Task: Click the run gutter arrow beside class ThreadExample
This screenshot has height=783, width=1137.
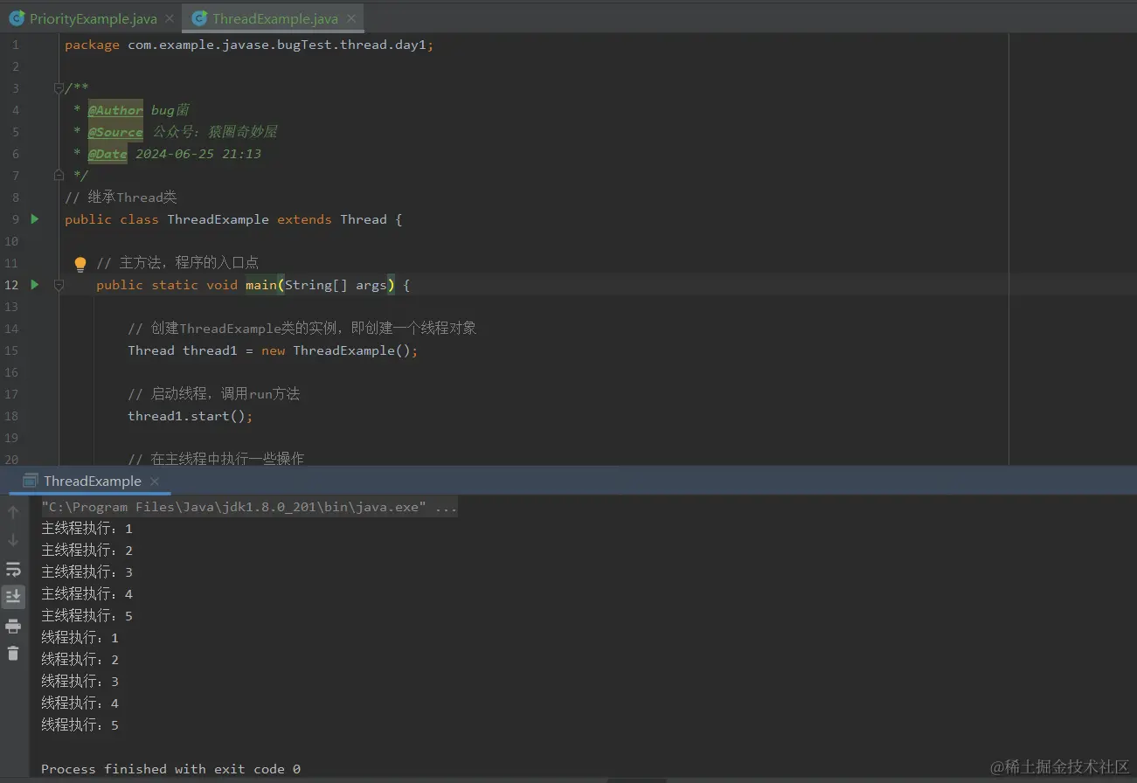Action: pyautogui.click(x=35, y=219)
